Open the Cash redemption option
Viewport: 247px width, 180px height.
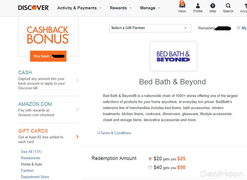click(25, 73)
